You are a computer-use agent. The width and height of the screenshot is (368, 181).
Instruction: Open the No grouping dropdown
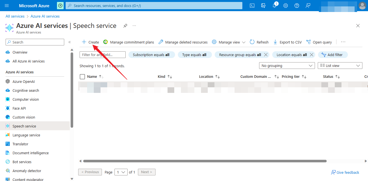pos(287,66)
